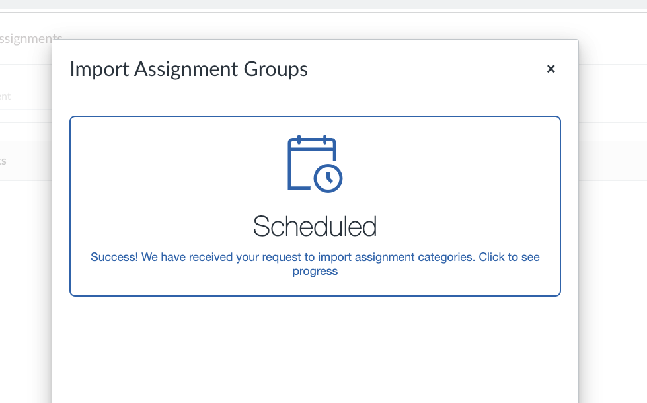Image resolution: width=647 pixels, height=403 pixels.
Task: Click the blank dialog area below Scheduled panel
Action: pyautogui.click(x=315, y=350)
